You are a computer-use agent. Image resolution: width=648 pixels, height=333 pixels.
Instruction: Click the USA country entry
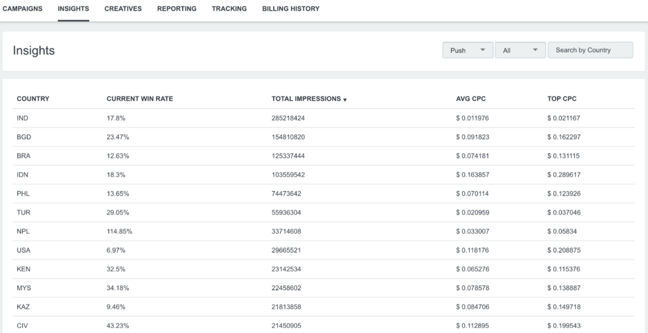23,250
